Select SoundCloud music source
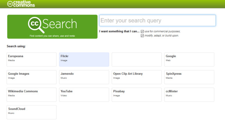The image size is (225, 127). (x=31, y=112)
